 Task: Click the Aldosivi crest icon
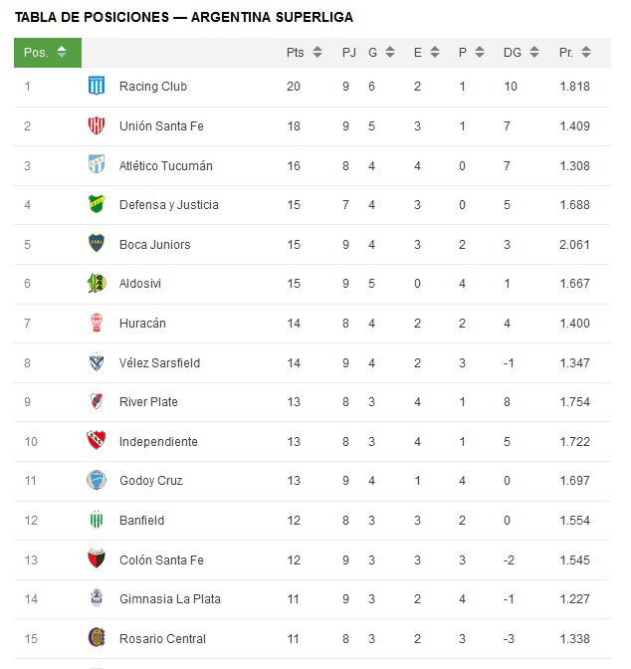96,283
